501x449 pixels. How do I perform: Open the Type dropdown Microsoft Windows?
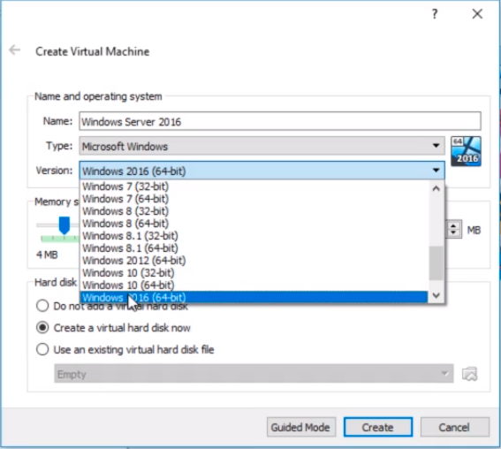(x=262, y=146)
